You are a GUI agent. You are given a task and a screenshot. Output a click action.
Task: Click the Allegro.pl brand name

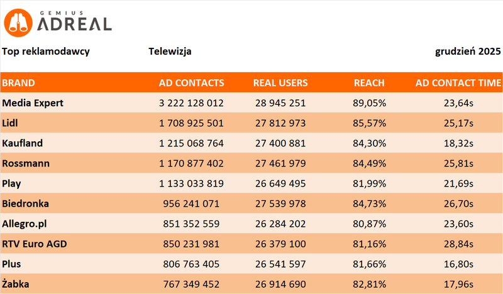click(x=26, y=224)
